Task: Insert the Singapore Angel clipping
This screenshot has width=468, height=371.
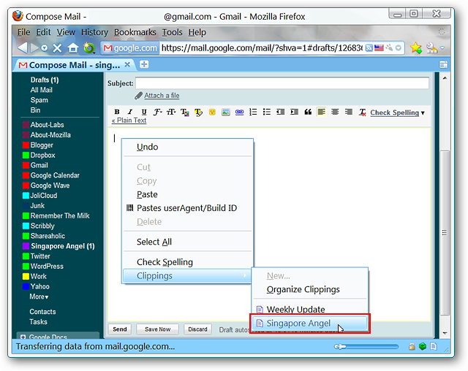Action: coord(310,324)
